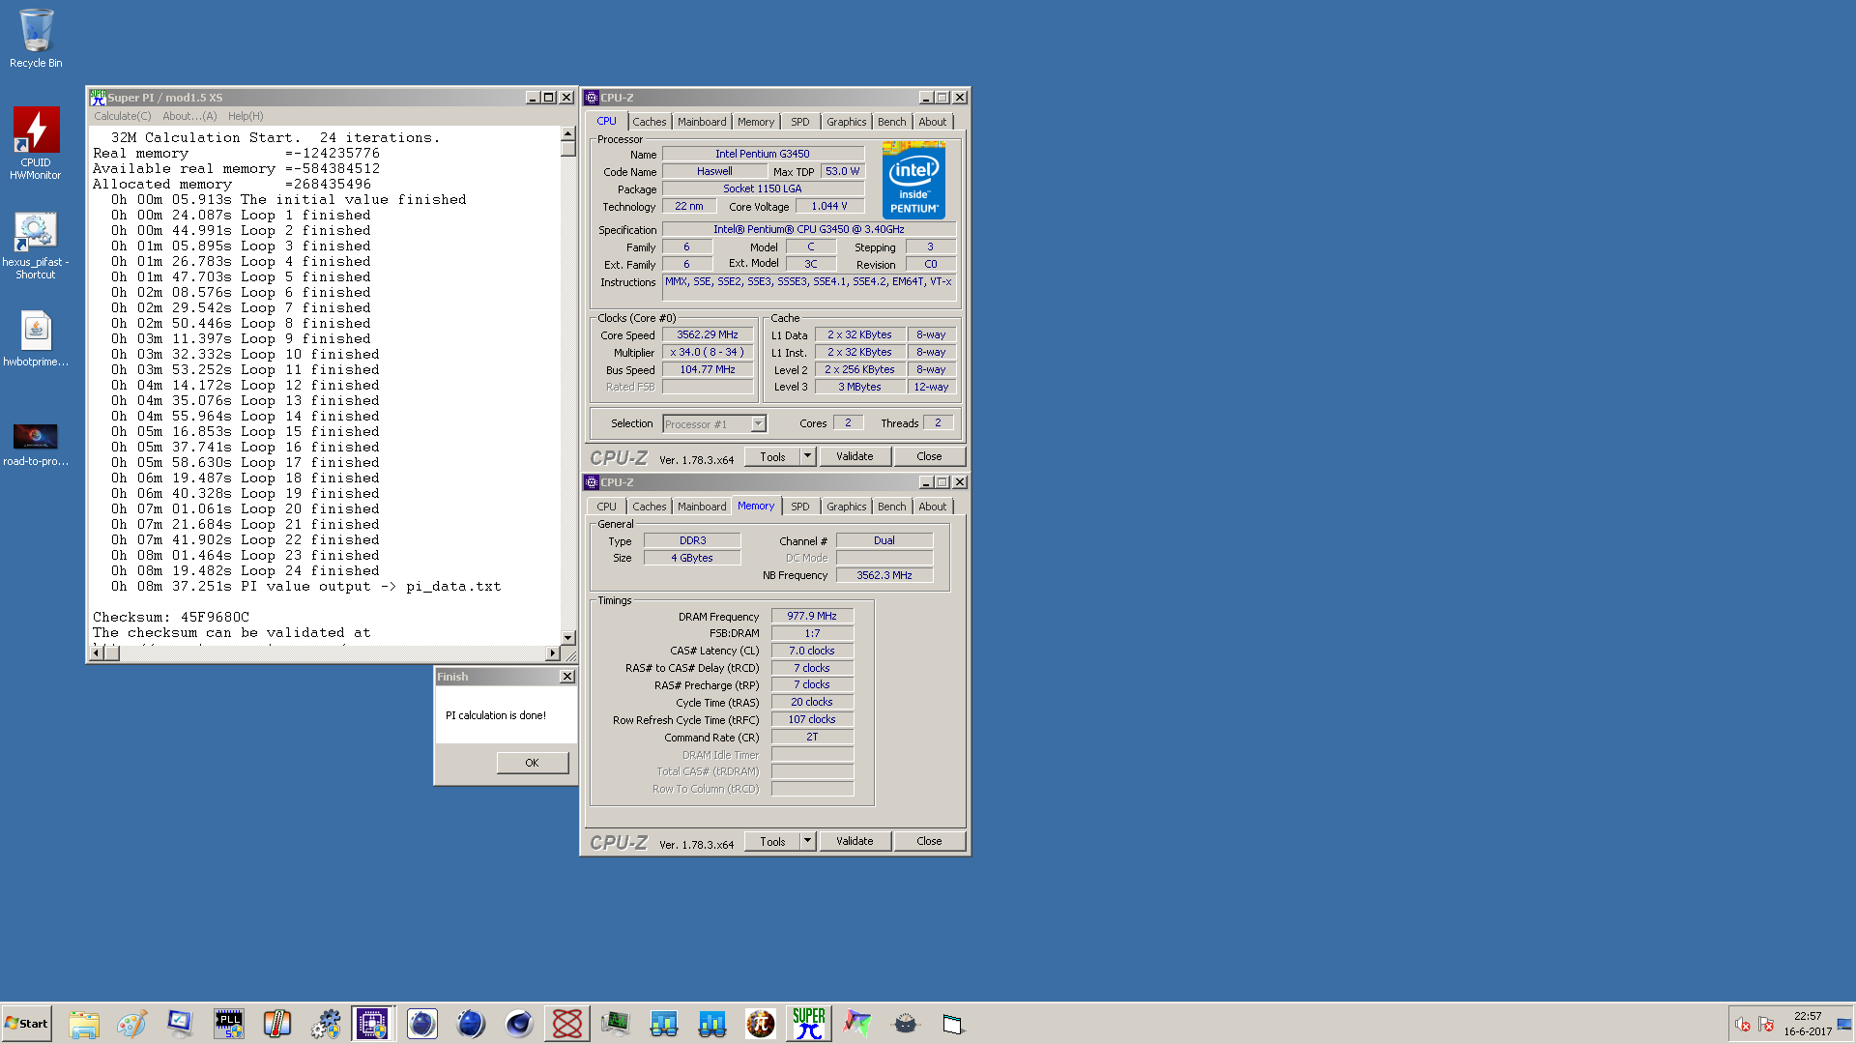Viewport: 1856px width, 1044px height.
Task: Open SPD tab in lower CPU-Z window
Action: click(800, 507)
